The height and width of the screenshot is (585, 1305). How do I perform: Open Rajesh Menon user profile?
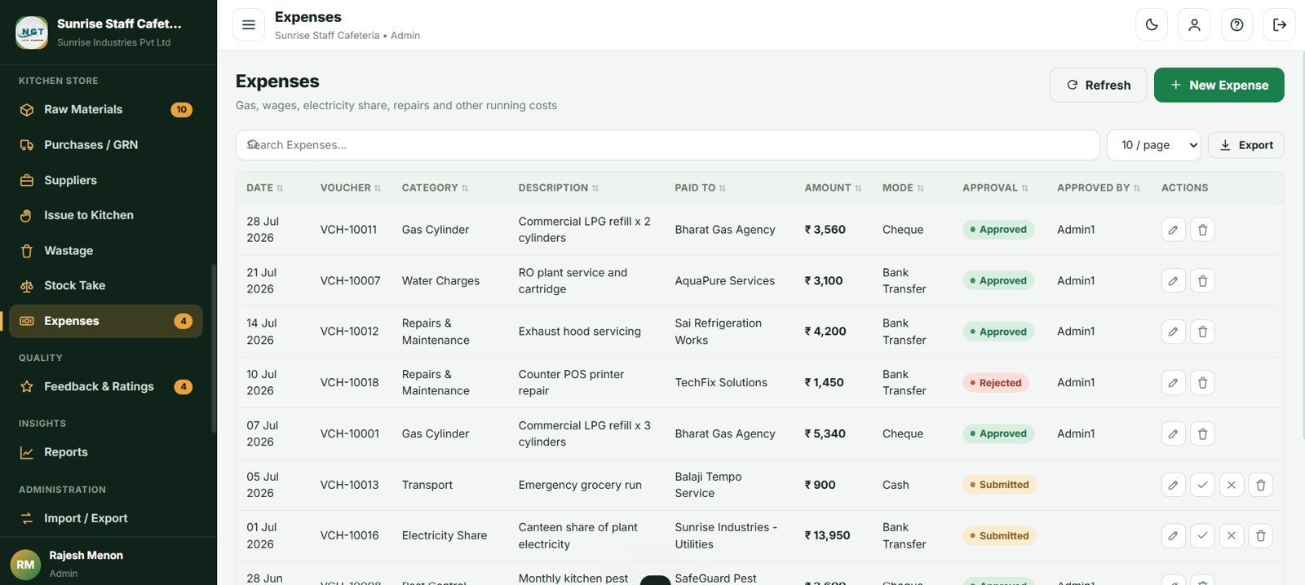108,564
